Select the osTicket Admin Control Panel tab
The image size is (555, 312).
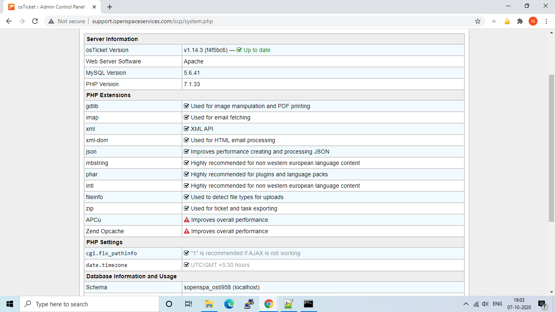52,7
